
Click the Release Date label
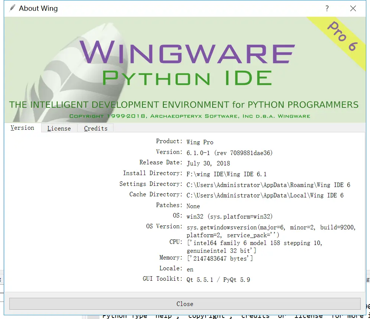click(x=161, y=162)
